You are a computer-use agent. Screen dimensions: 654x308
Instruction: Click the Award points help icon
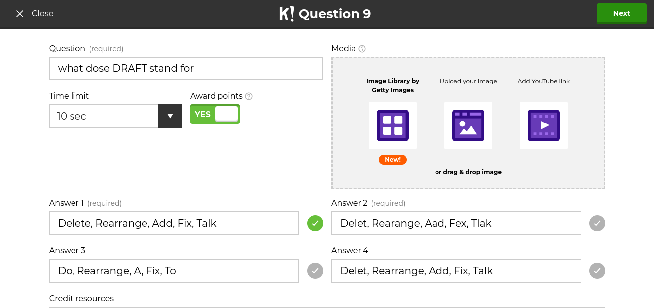pos(249,96)
